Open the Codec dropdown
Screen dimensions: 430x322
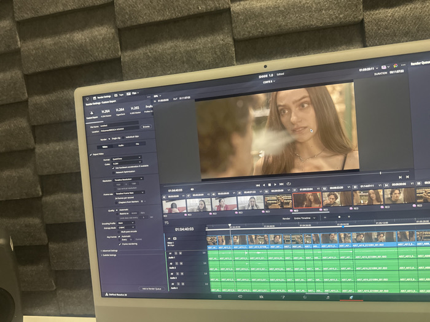pyautogui.click(x=127, y=163)
